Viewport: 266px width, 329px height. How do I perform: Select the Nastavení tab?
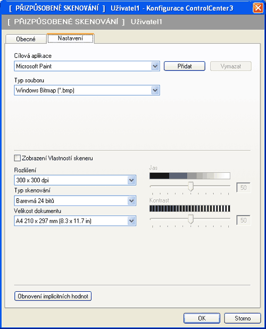pos(70,38)
